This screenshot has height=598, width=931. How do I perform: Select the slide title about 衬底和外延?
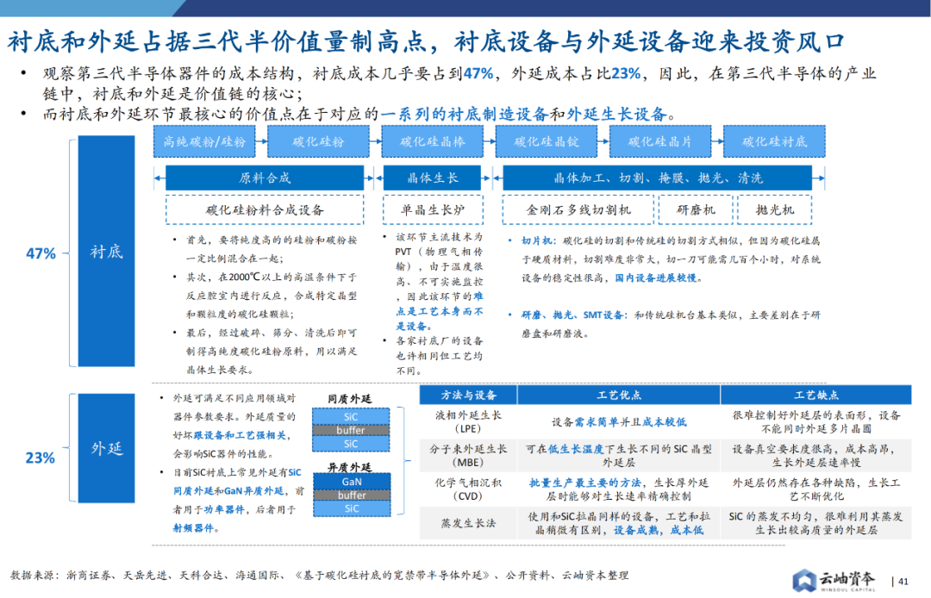(x=427, y=41)
